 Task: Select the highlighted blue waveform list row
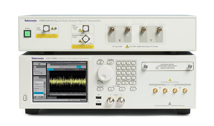[39, 93]
